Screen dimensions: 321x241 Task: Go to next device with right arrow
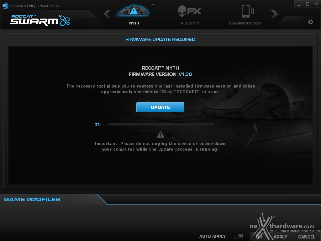click(274, 14)
